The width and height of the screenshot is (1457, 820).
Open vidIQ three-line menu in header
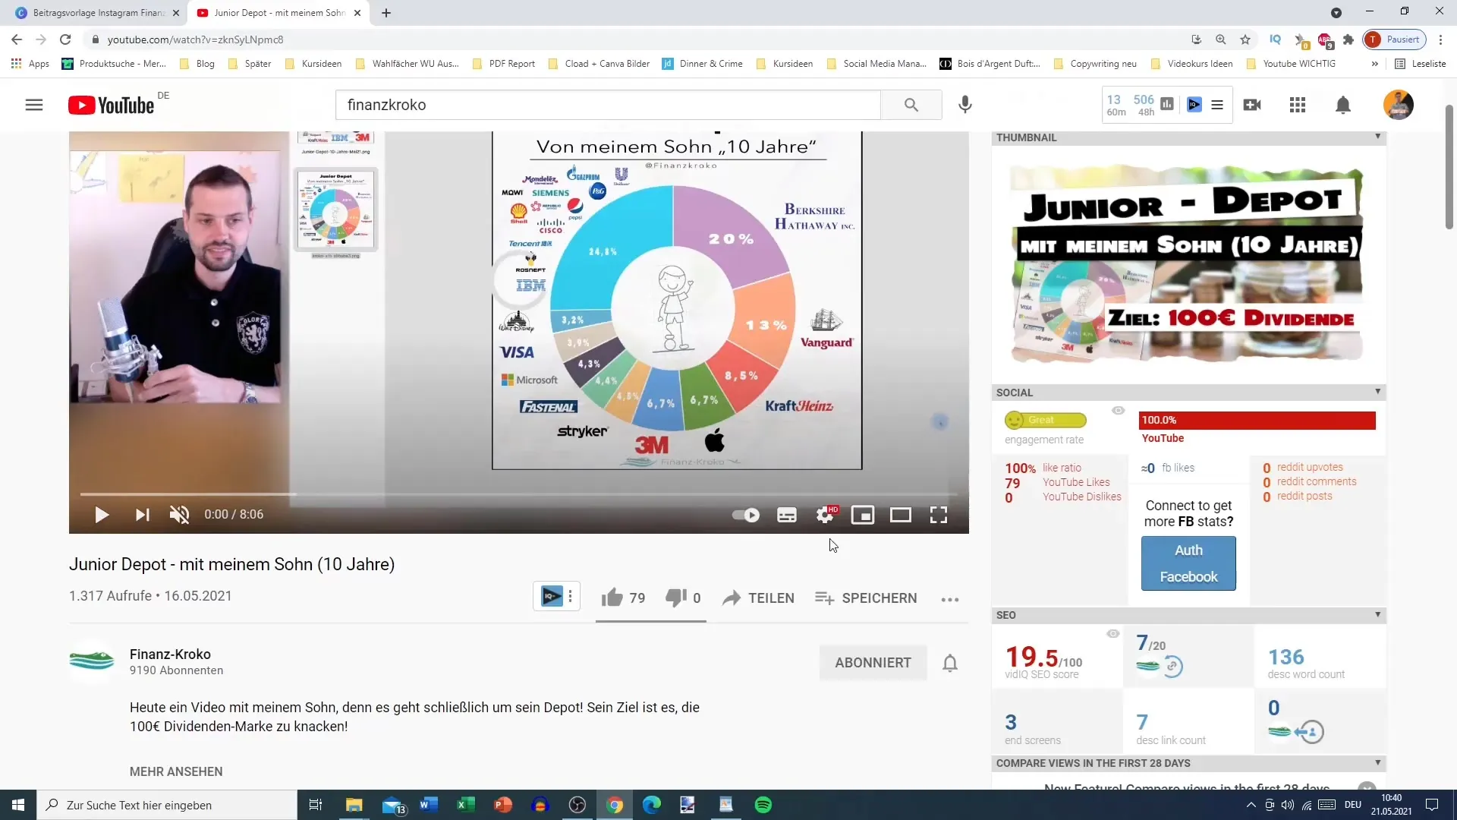coord(1217,105)
